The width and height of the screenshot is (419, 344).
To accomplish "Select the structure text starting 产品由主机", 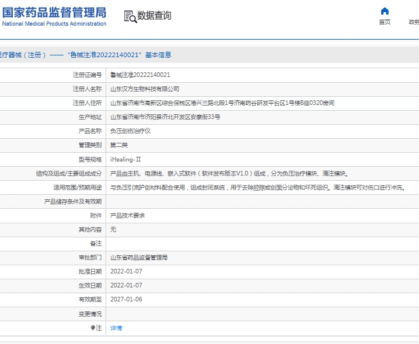I will tap(230, 174).
